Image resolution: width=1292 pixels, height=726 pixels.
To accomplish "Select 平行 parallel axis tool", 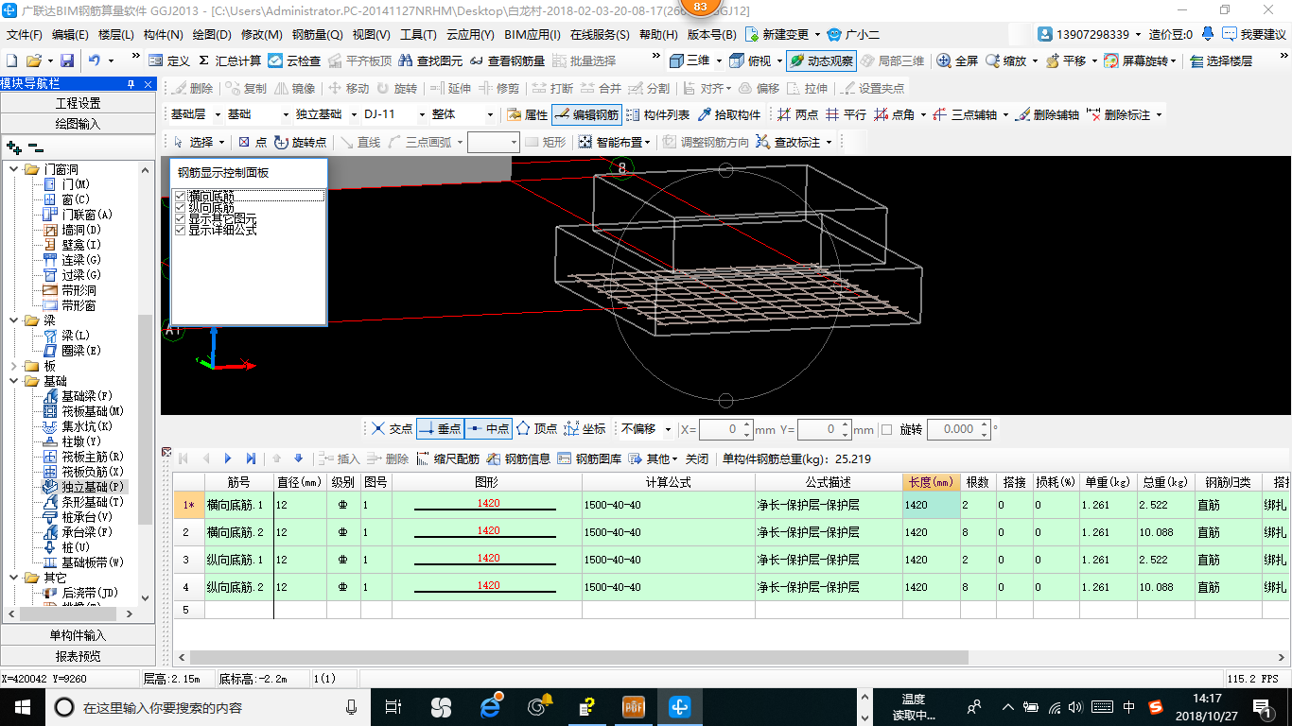I will [846, 114].
